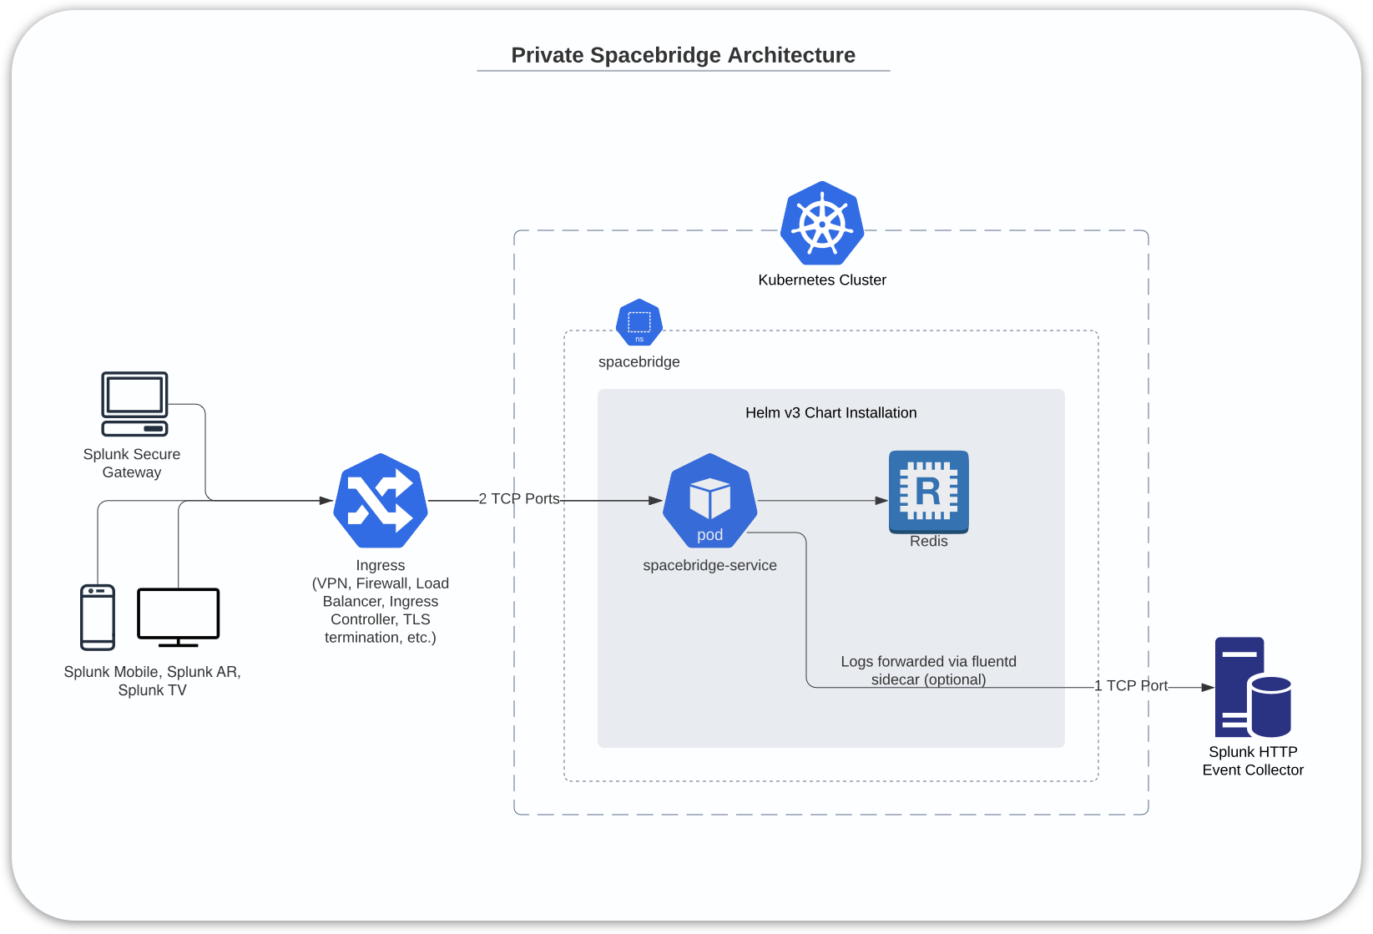This screenshot has width=1373, height=934.
Task: Click the Redis label text
Action: [x=929, y=542]
